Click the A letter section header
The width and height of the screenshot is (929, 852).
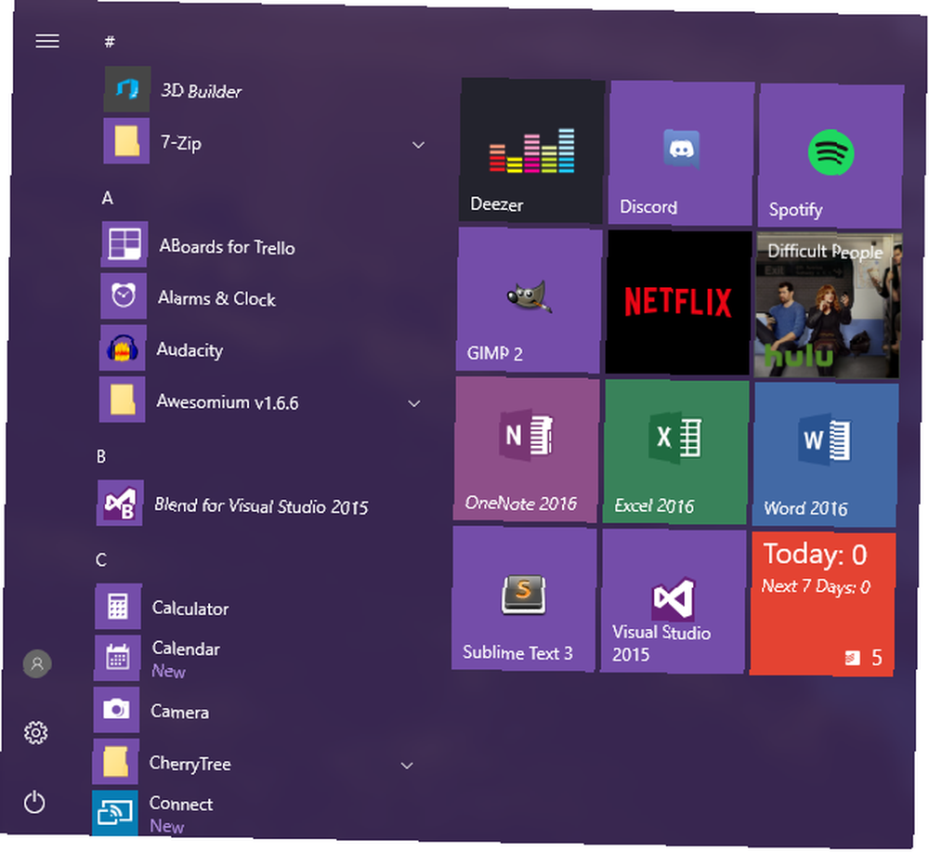coord(107,198)
